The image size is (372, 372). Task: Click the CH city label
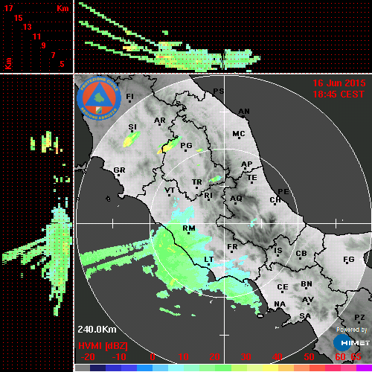pos(275,200)
